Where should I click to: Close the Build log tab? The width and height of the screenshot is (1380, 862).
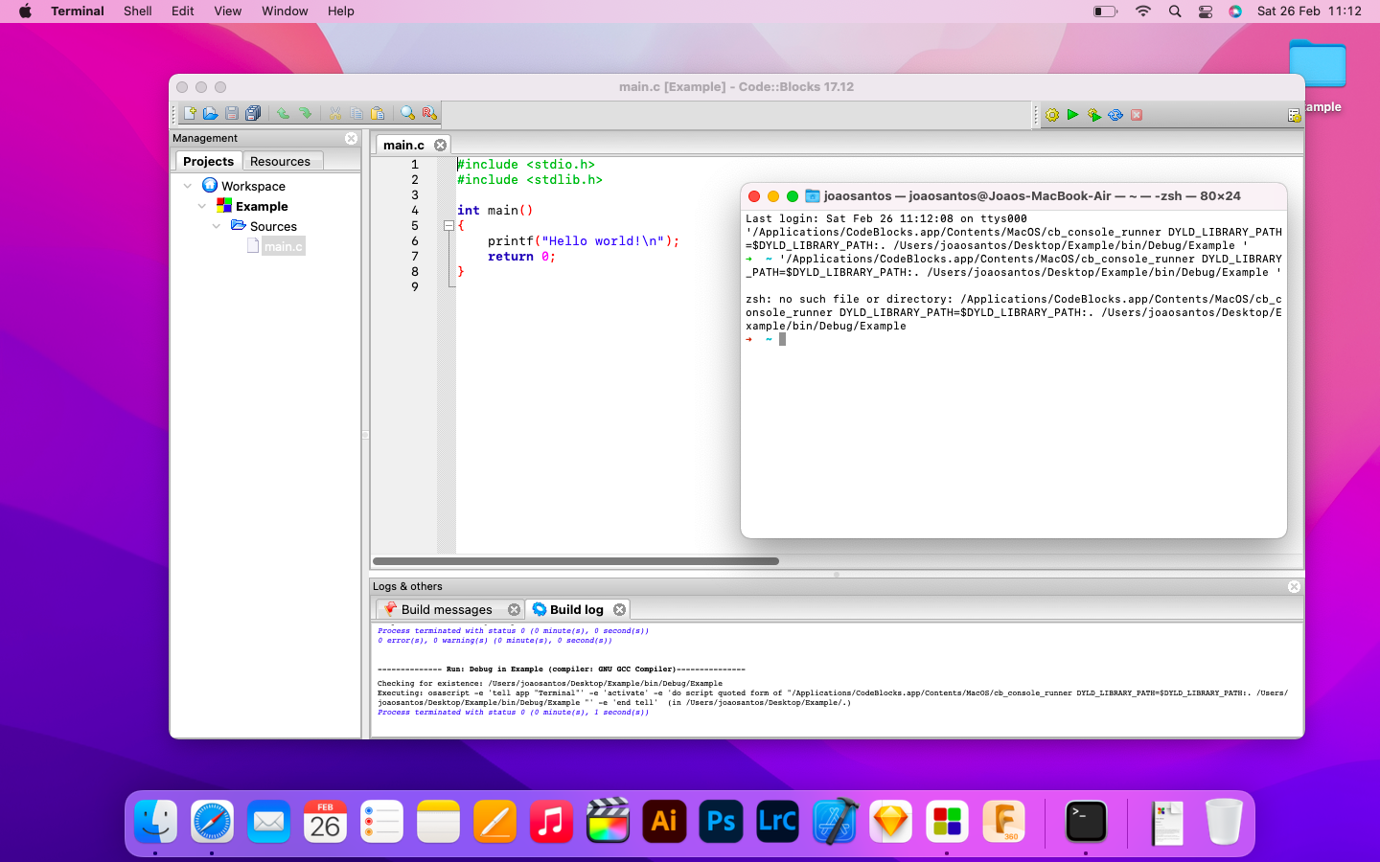pyautogui.click(x=620, y=610)
